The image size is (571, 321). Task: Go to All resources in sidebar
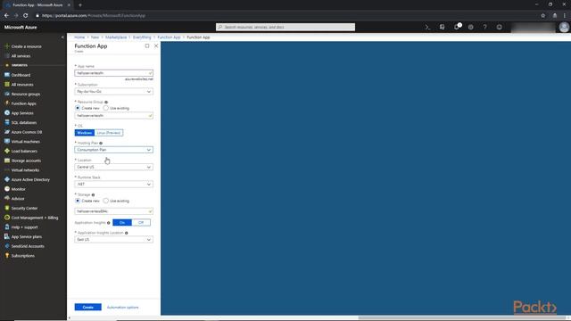(19, 85)
